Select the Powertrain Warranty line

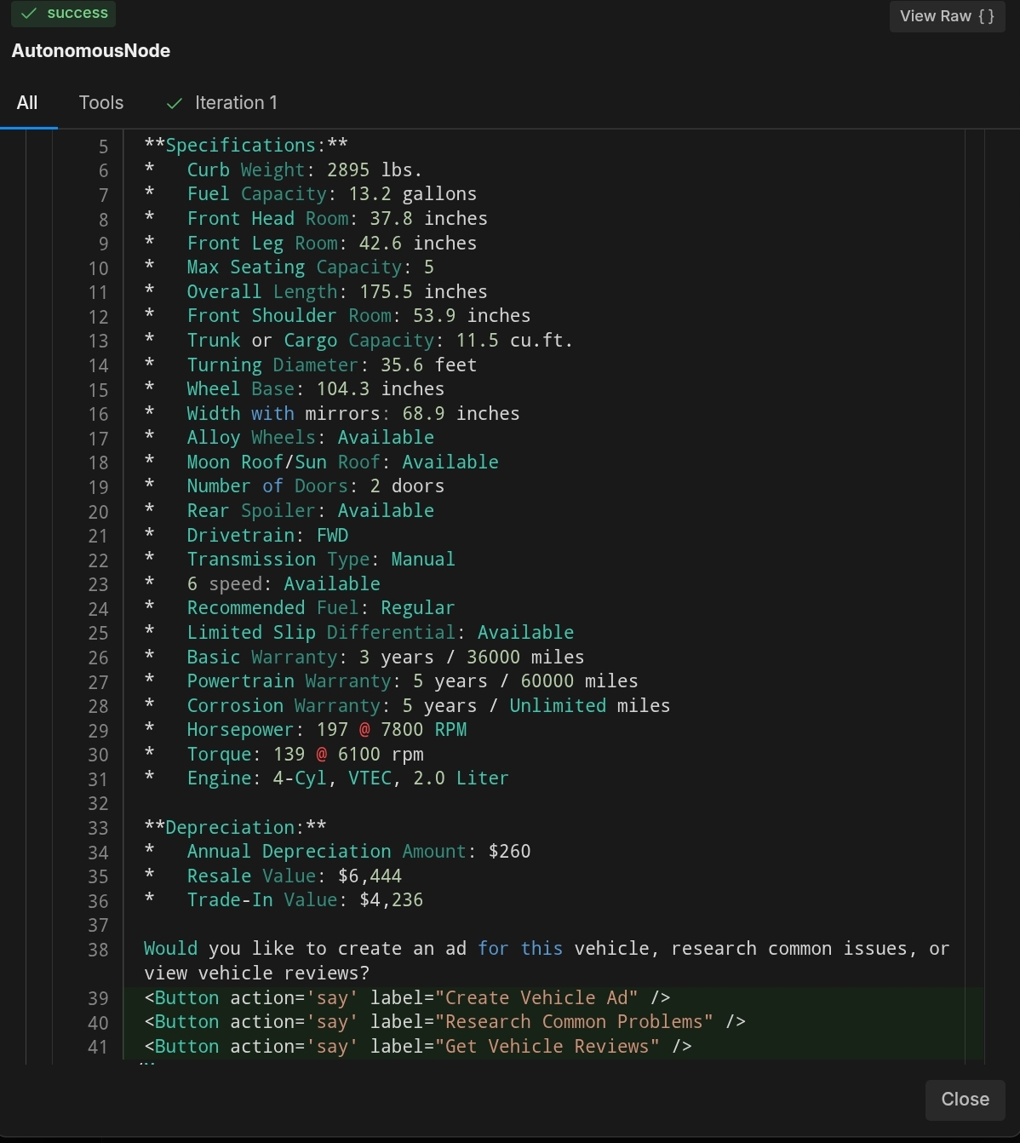[x=392, y=681]
